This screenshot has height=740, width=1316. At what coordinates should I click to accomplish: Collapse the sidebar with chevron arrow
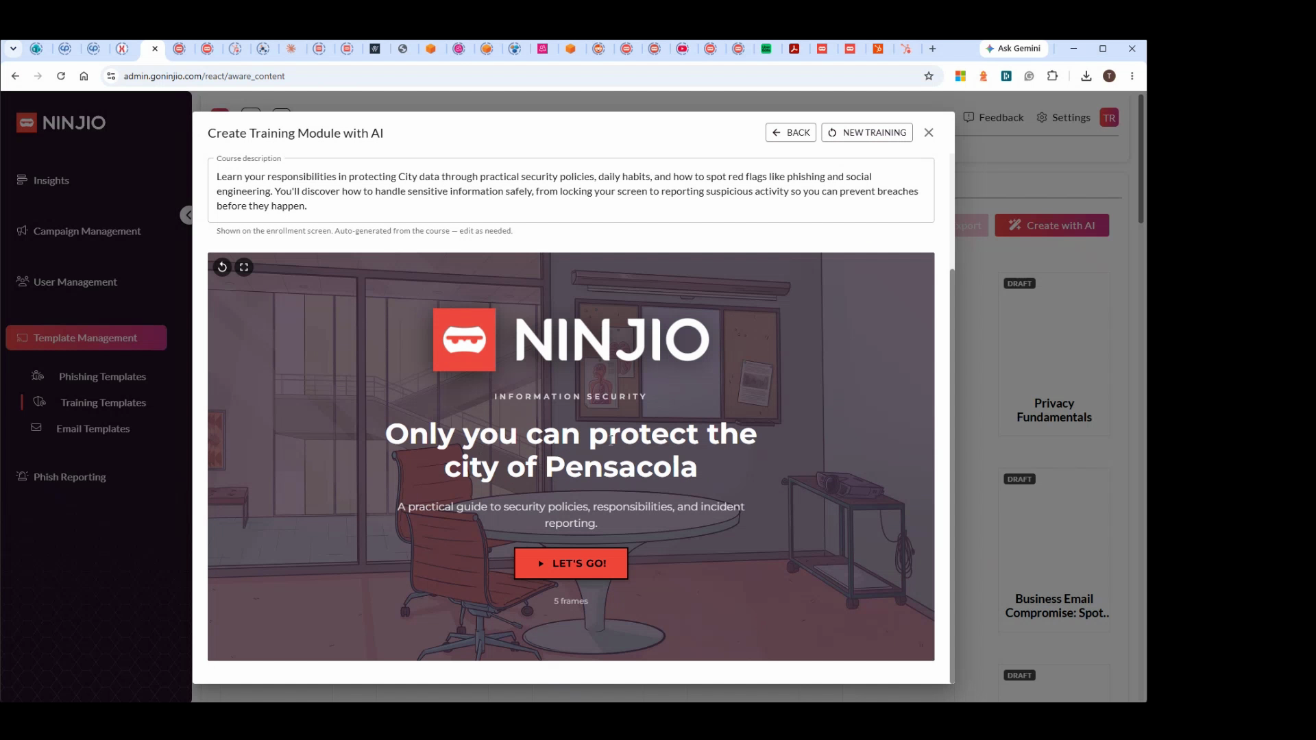click(x=186, y=215)
